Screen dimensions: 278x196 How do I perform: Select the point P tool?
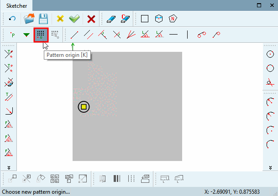click(12, 35)
